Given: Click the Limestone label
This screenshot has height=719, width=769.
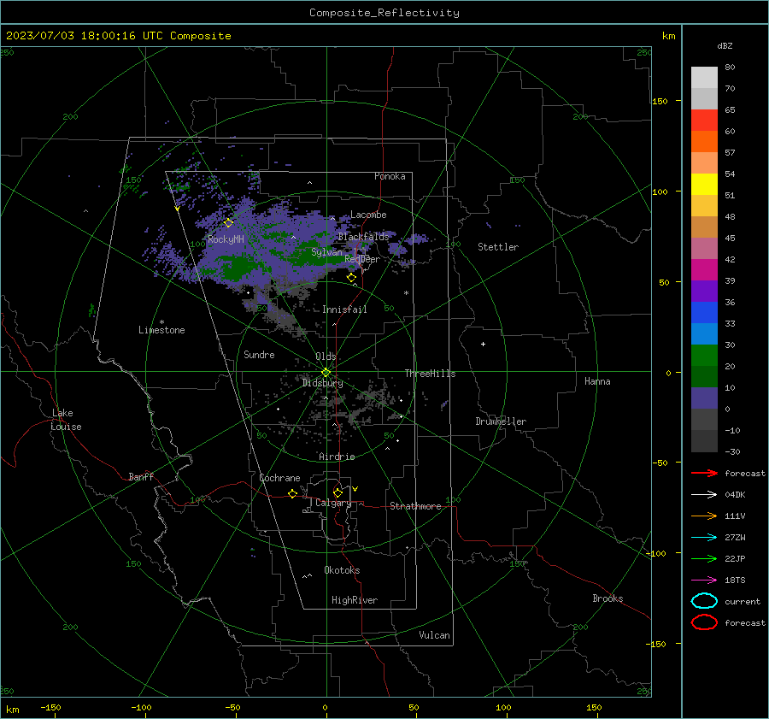Looking at the screenshot, I should [x=161, y=330].
